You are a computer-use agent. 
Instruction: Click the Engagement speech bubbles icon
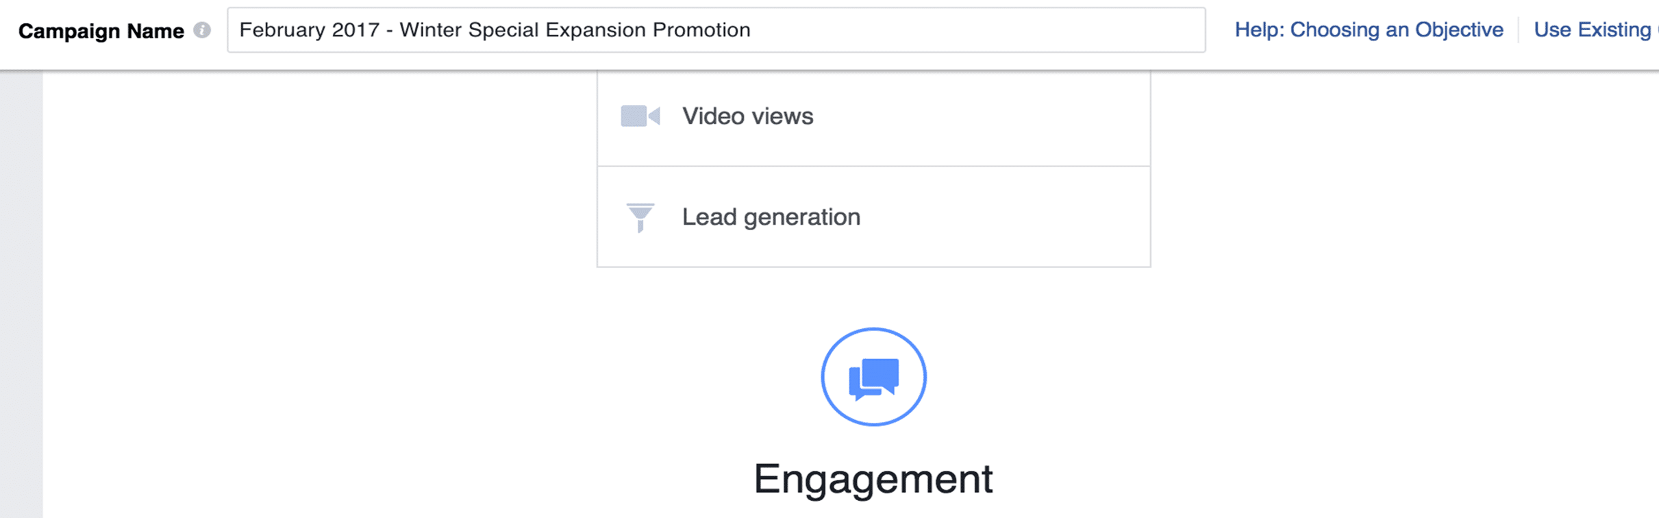tap(873, 378)
